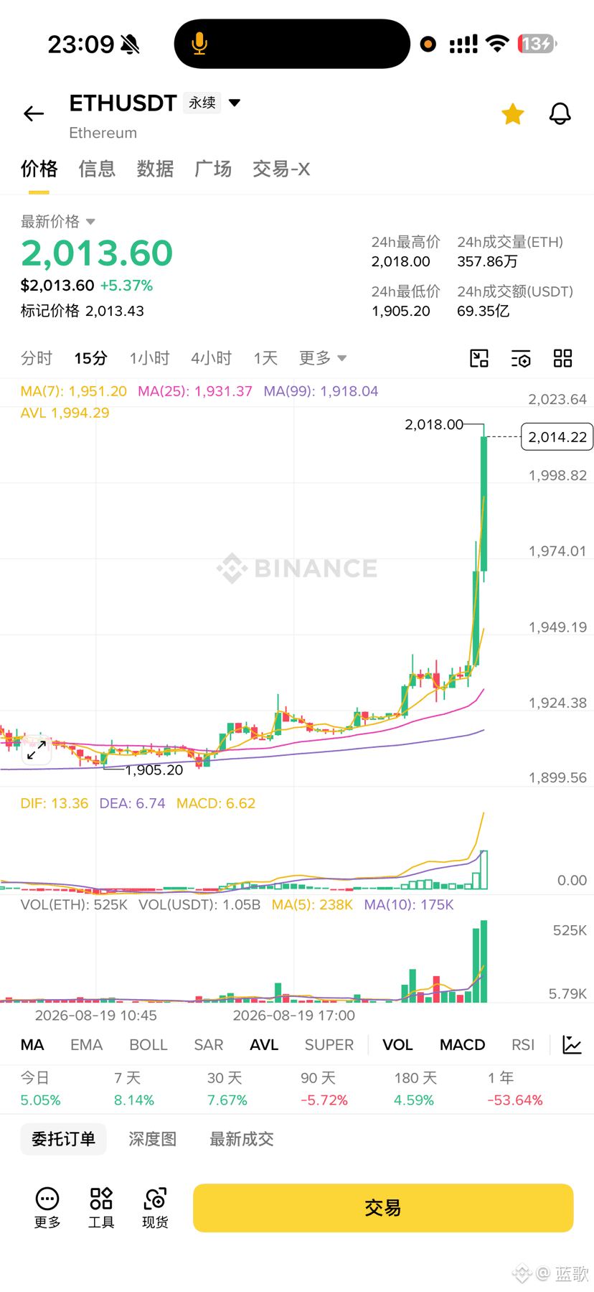This screenshot has height=1292, width=594.
Task: Tap the 标记价格 2,013.43 line
Action: click(x=82, y=311)
